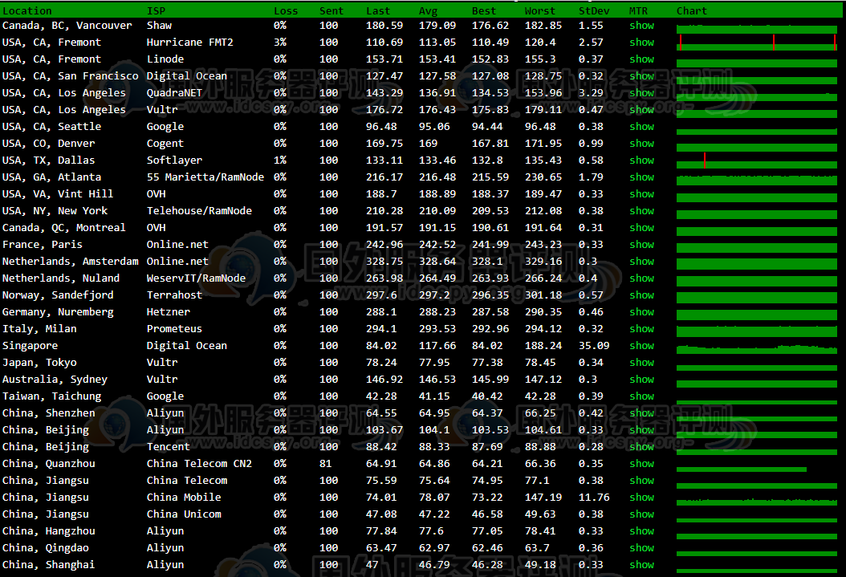Image resolution: width=846 pixels, height=577 pixels.
Task: Show MTR for Aliyun Hangzhou
Action: coord(641,530)
